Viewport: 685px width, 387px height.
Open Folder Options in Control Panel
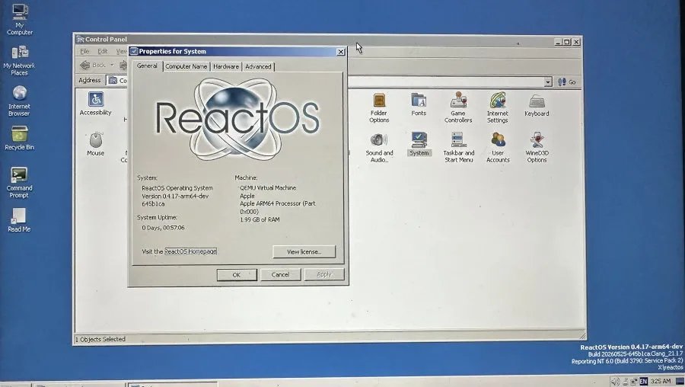pos(379,107)
